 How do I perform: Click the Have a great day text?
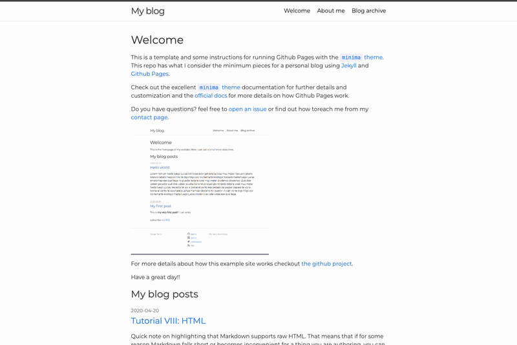(x=155, y=277)
